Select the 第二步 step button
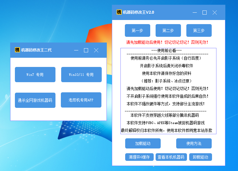Screen dimensions: 238x171 [x=168, y=30]
